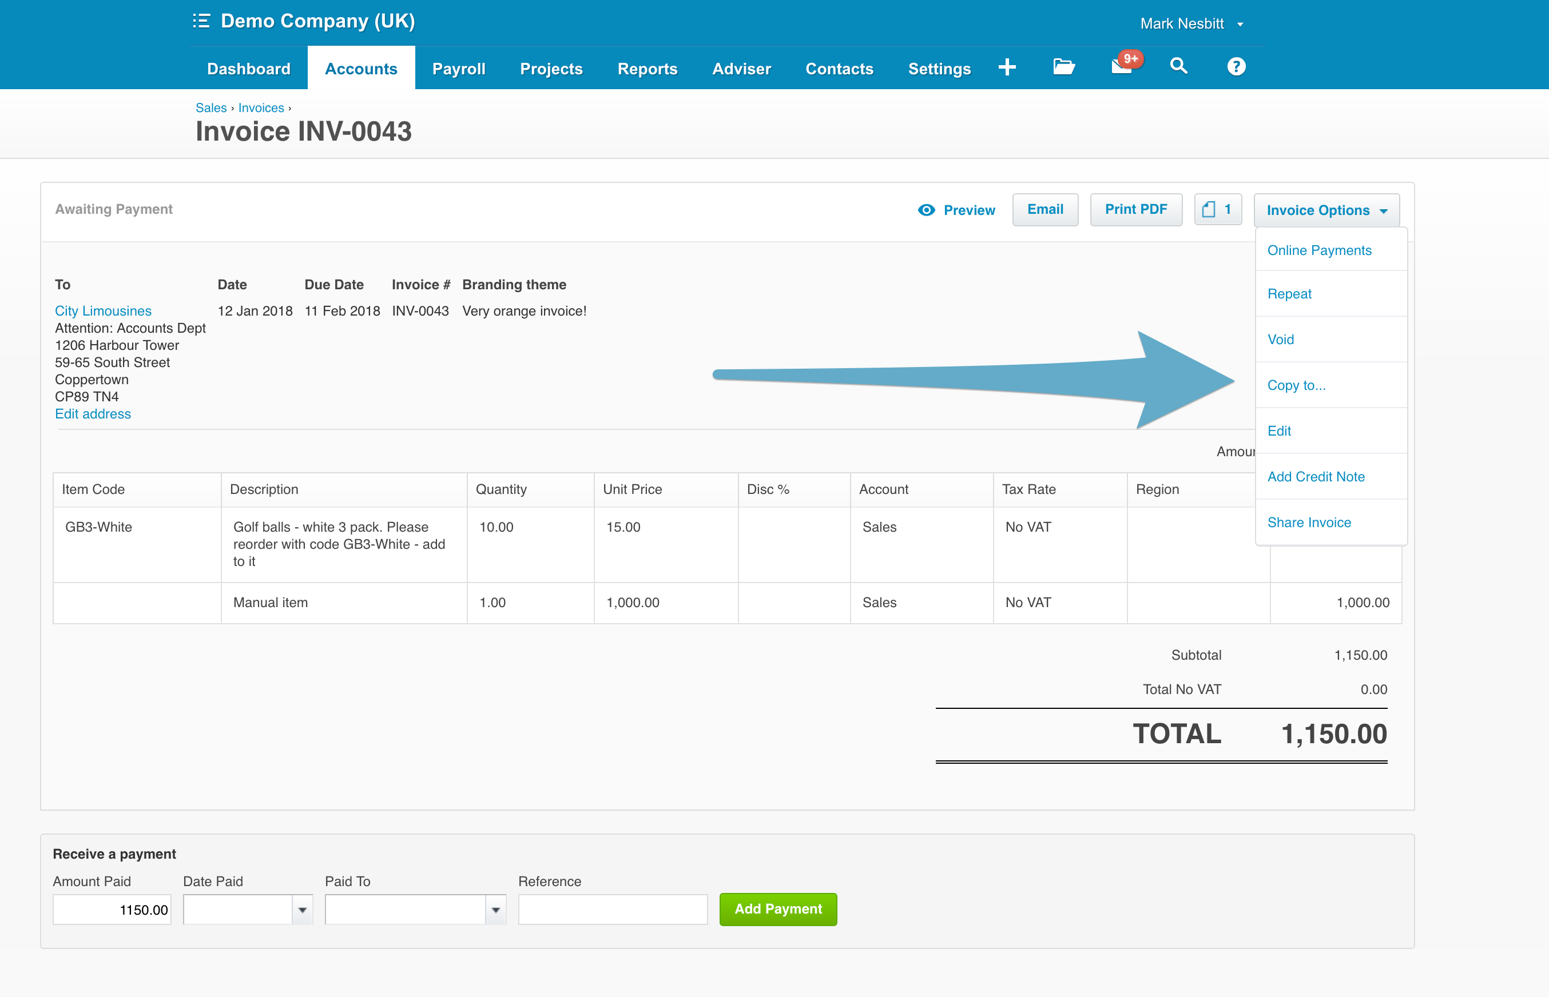Open the Invoice Options dropdown
Image resolution: width=1549 pixels, height=997 pixels.
click(x=1325, y=210)
